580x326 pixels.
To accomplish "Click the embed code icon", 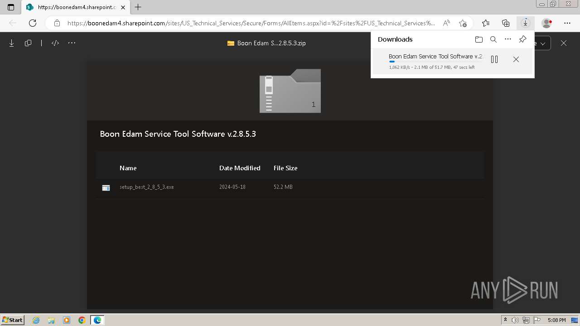I will [55, 43].
